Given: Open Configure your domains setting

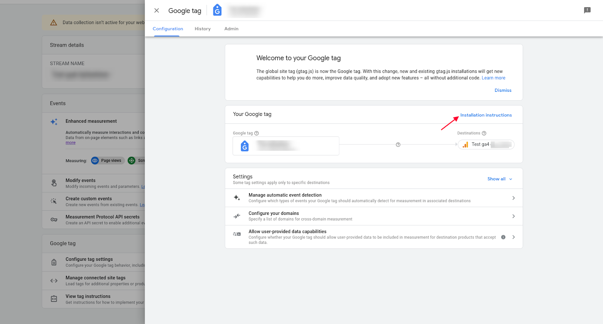Looking at the screenshot, I should [374, 216].
